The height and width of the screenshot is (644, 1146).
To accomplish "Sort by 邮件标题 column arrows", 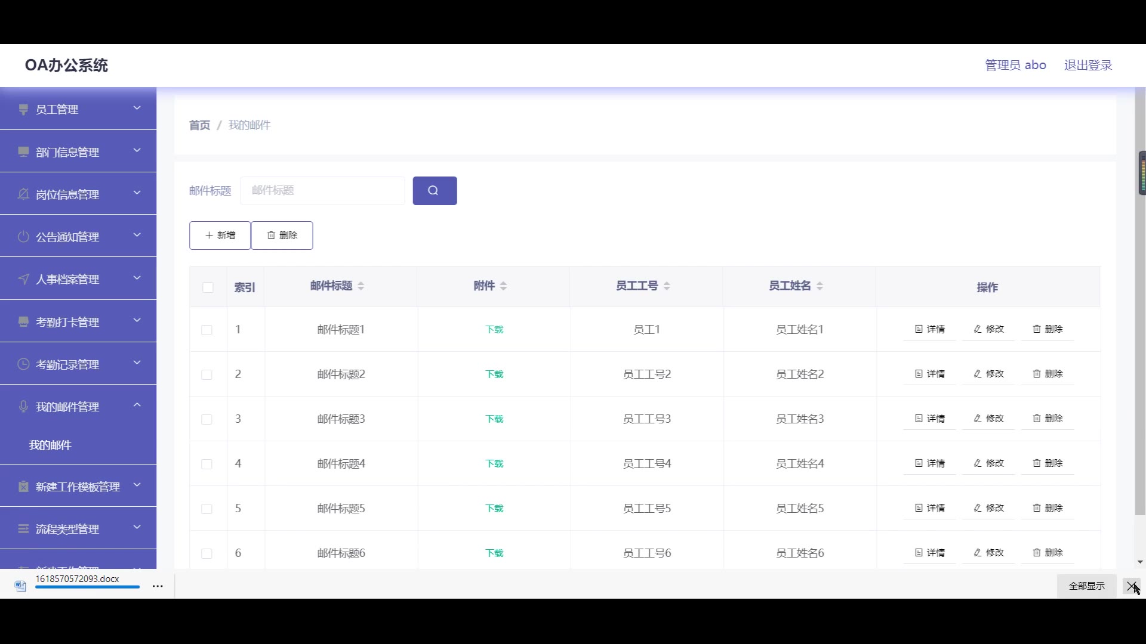I will (x=361, y=286).
